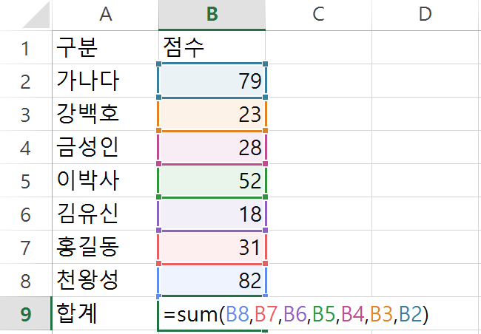
Task: Select column C header
Action: point(318,15)
